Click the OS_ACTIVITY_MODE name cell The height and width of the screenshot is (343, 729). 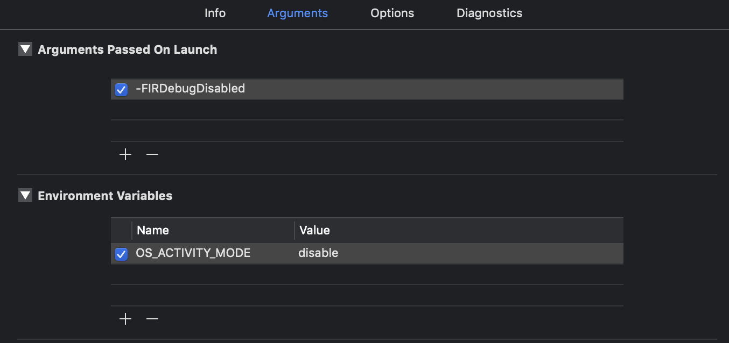[x=193, y=253]
